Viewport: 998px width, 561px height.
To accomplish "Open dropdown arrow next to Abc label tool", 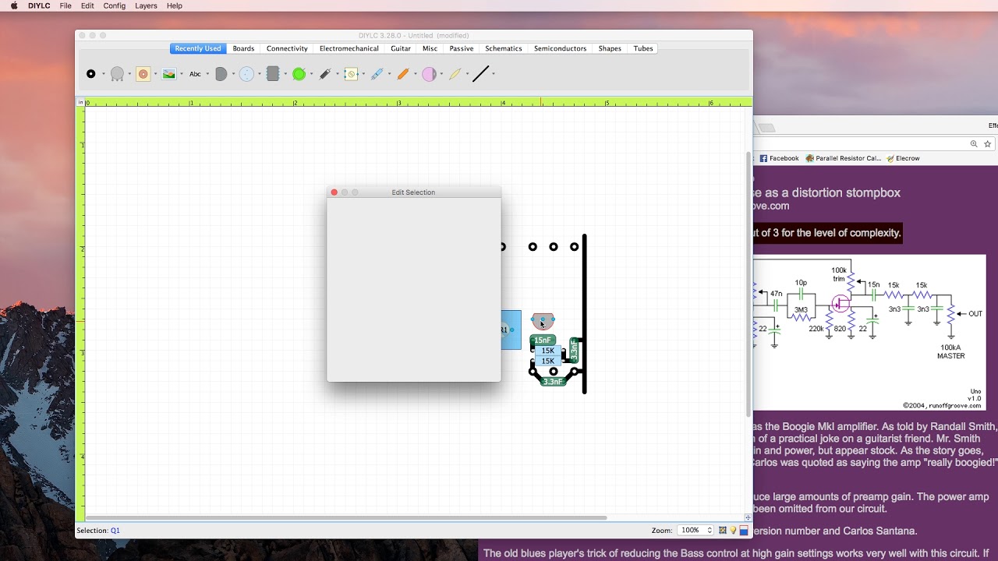I will coord(207,75).
